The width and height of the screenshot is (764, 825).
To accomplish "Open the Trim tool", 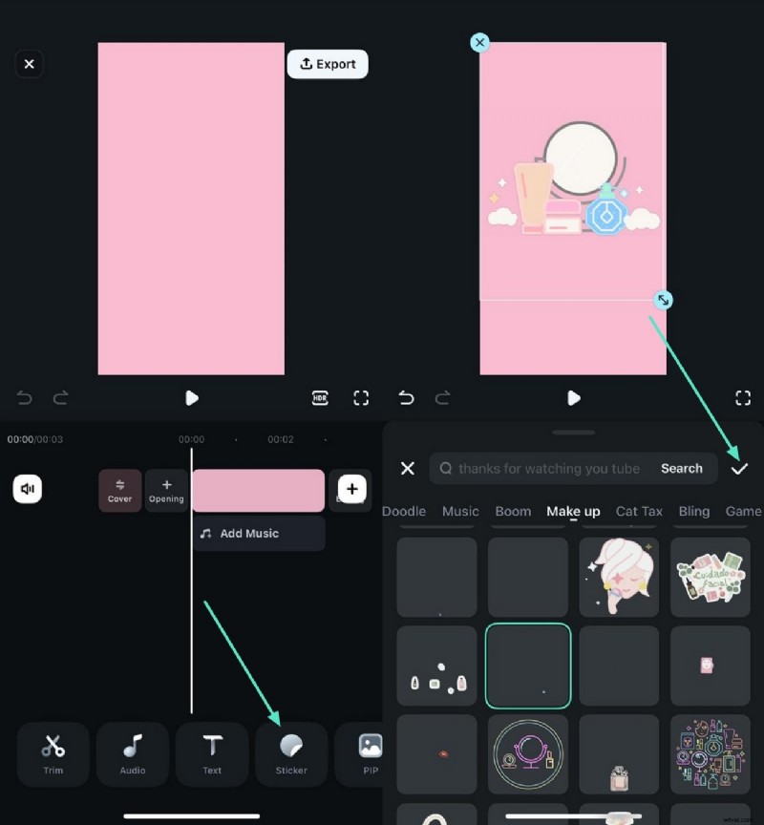I will pos(53,754).
